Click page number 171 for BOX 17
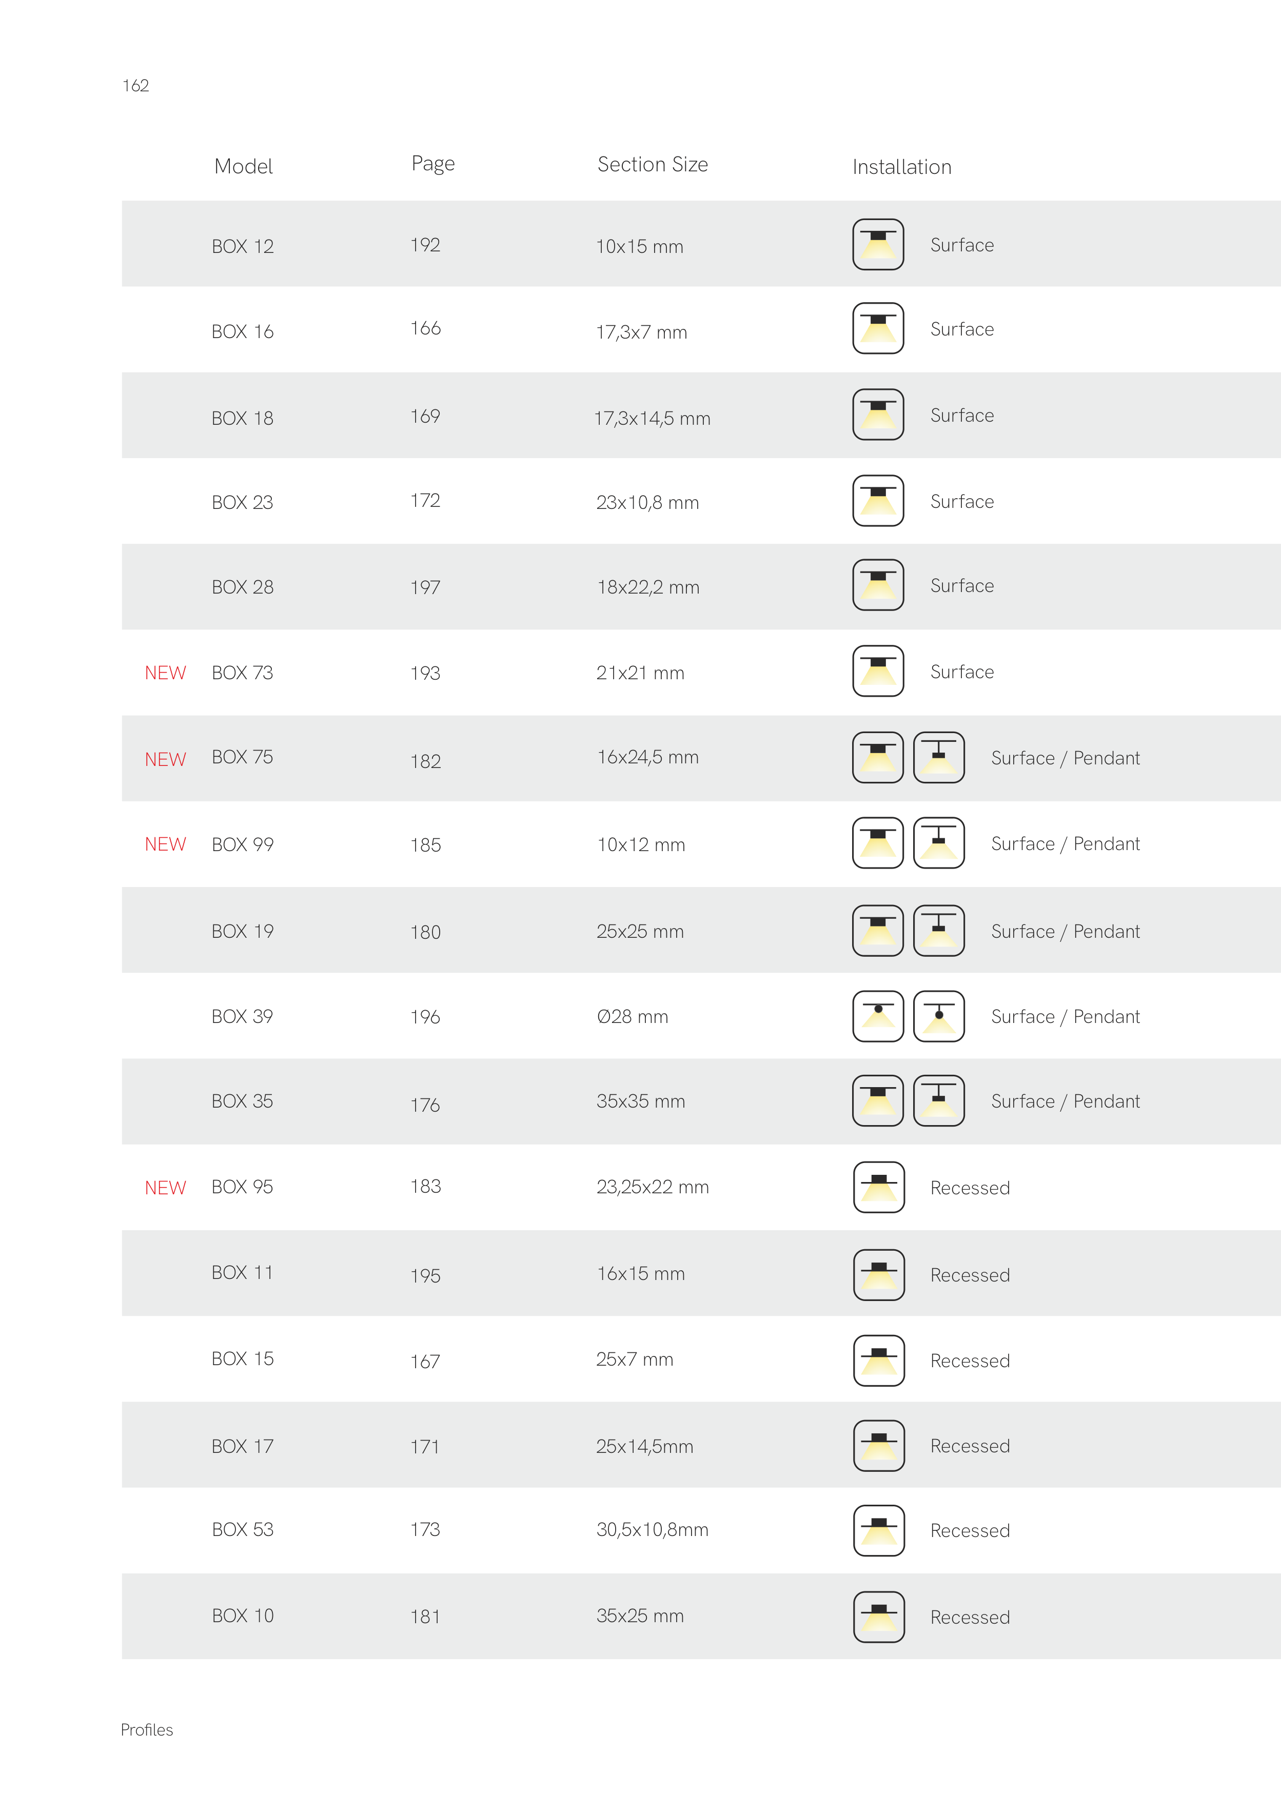Screen dimensions: 1281x1812 pos(425,1447)
